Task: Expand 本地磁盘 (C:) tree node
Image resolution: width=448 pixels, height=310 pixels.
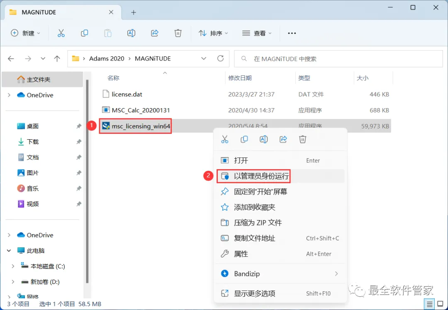Action: click(x=13, y=266)
